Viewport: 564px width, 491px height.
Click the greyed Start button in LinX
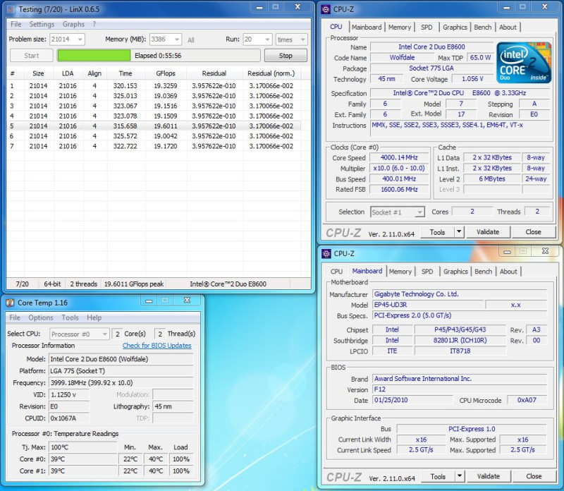click(x=32, y=56)
